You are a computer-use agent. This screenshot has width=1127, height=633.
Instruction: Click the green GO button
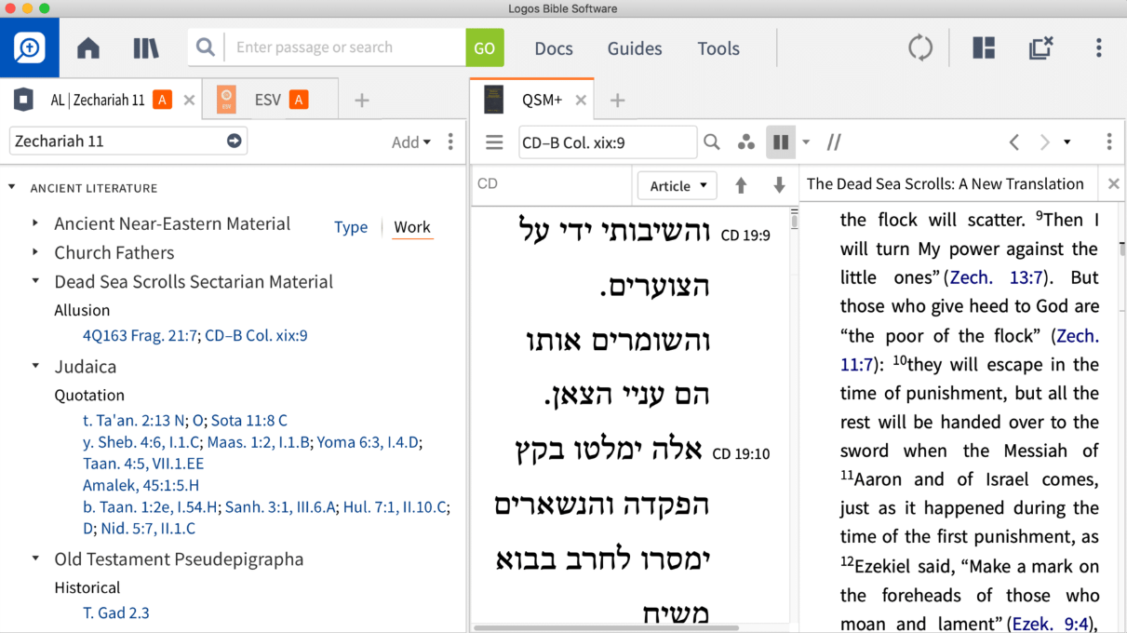tap(485, 47)
